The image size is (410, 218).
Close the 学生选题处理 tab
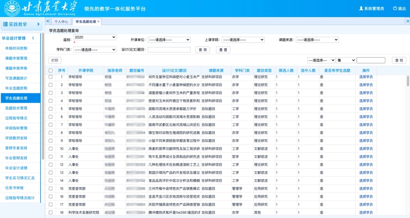99,22
